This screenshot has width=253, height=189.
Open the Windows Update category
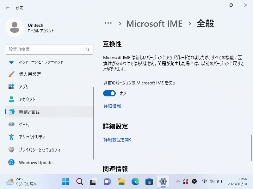pos(49,162)
